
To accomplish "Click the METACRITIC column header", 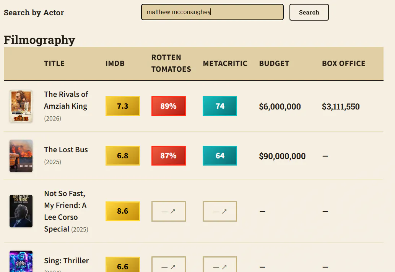I will pos(225,63).
